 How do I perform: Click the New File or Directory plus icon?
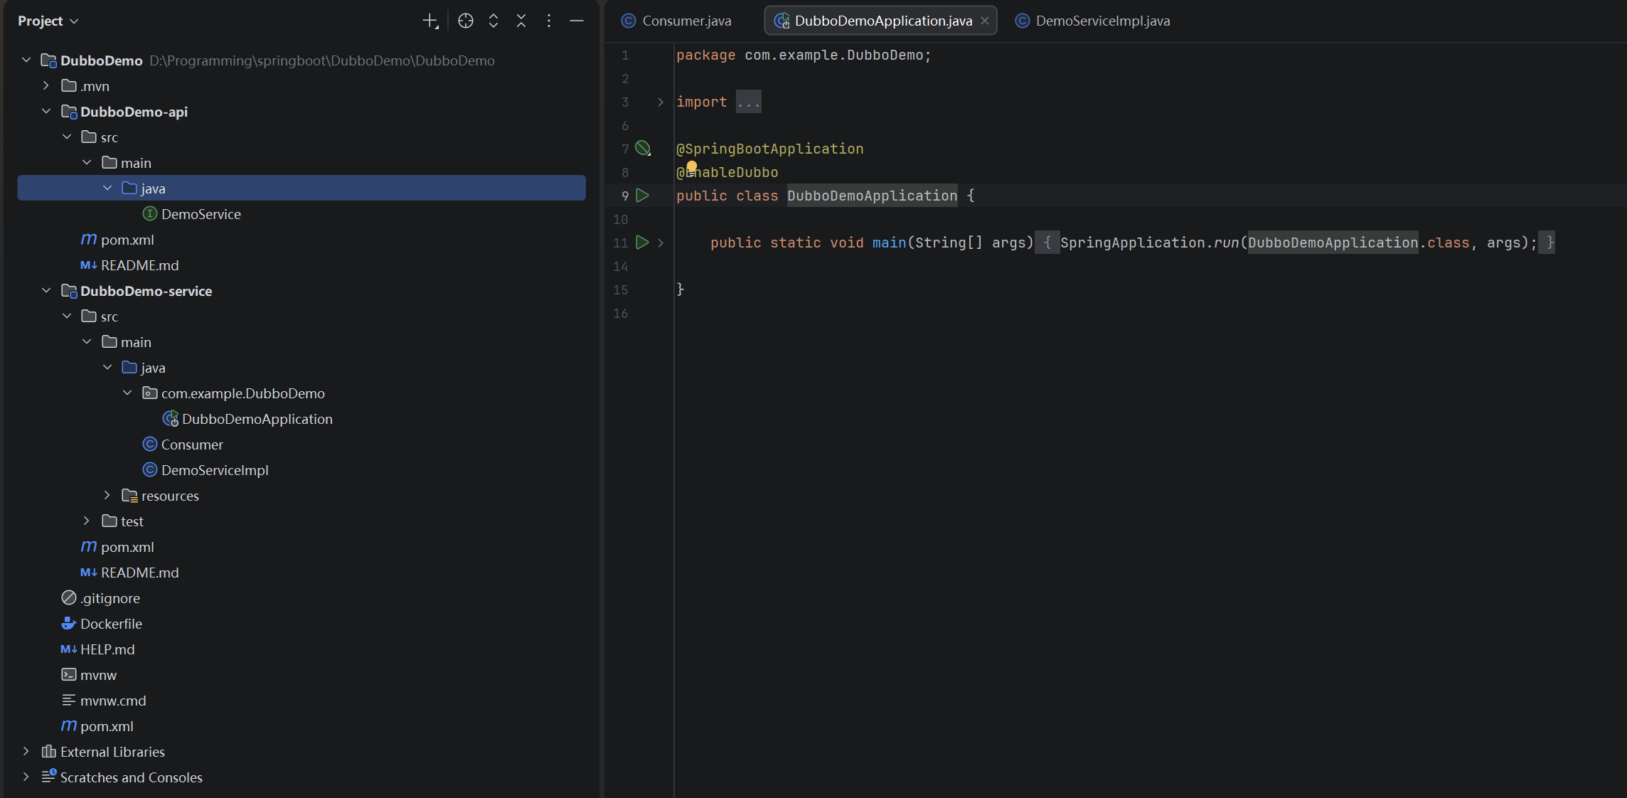[430, 21]
